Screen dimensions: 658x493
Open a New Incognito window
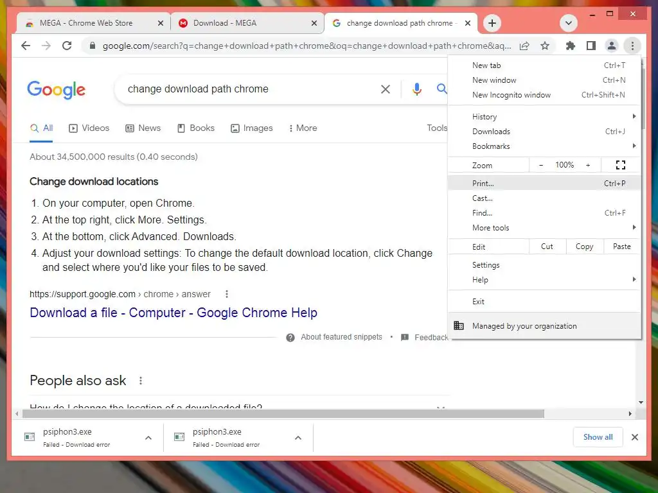pyautogui.click(x=544, y=95)
